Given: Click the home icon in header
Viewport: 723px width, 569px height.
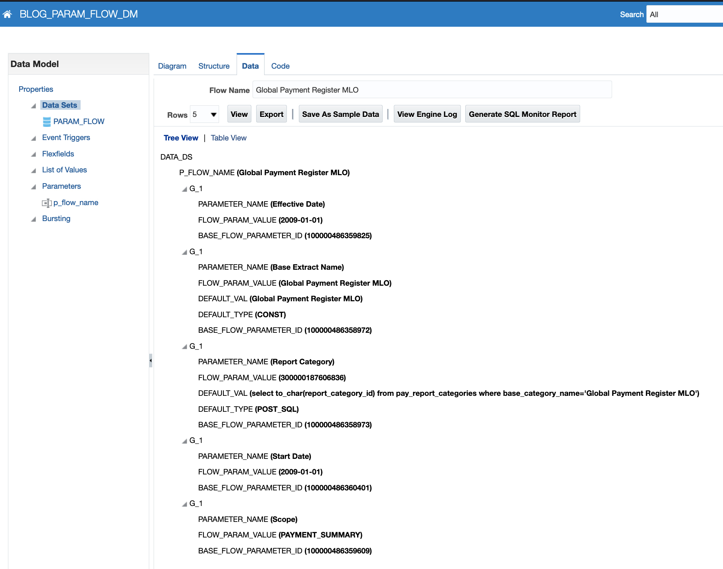Looking at the screenshot, I should (x=7, y=14).
